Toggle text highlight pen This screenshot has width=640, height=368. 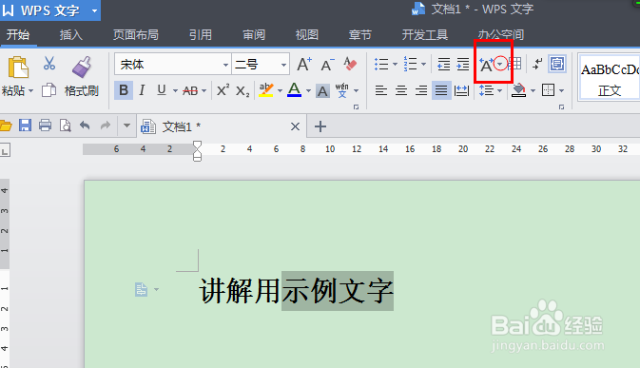point(265,90)
